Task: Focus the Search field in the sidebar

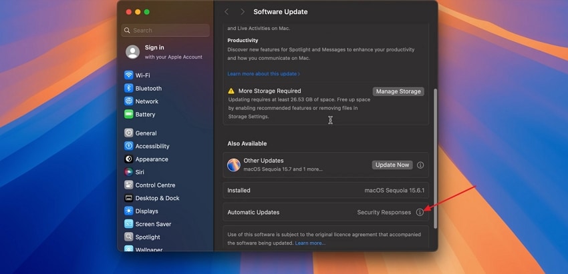Action: tap(166, 31)
